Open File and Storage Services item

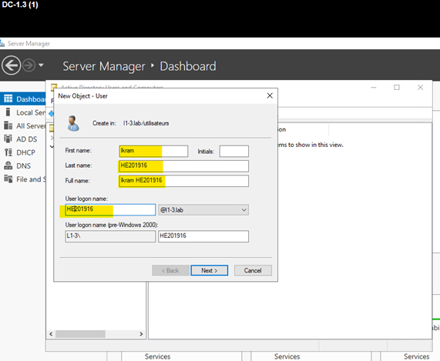pyautogui.click(x=23, y=179)
